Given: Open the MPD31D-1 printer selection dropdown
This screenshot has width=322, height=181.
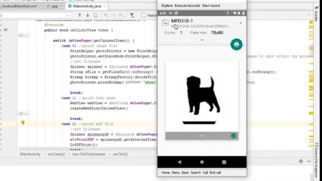Looking at the screenshot, I should tap(240, 23).
